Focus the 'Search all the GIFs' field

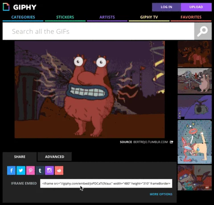tap(99, 31)
